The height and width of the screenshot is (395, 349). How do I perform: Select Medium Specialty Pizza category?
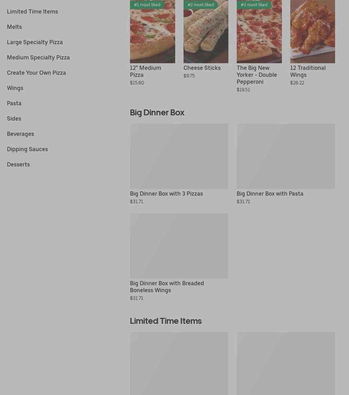(x=38, y=57)
